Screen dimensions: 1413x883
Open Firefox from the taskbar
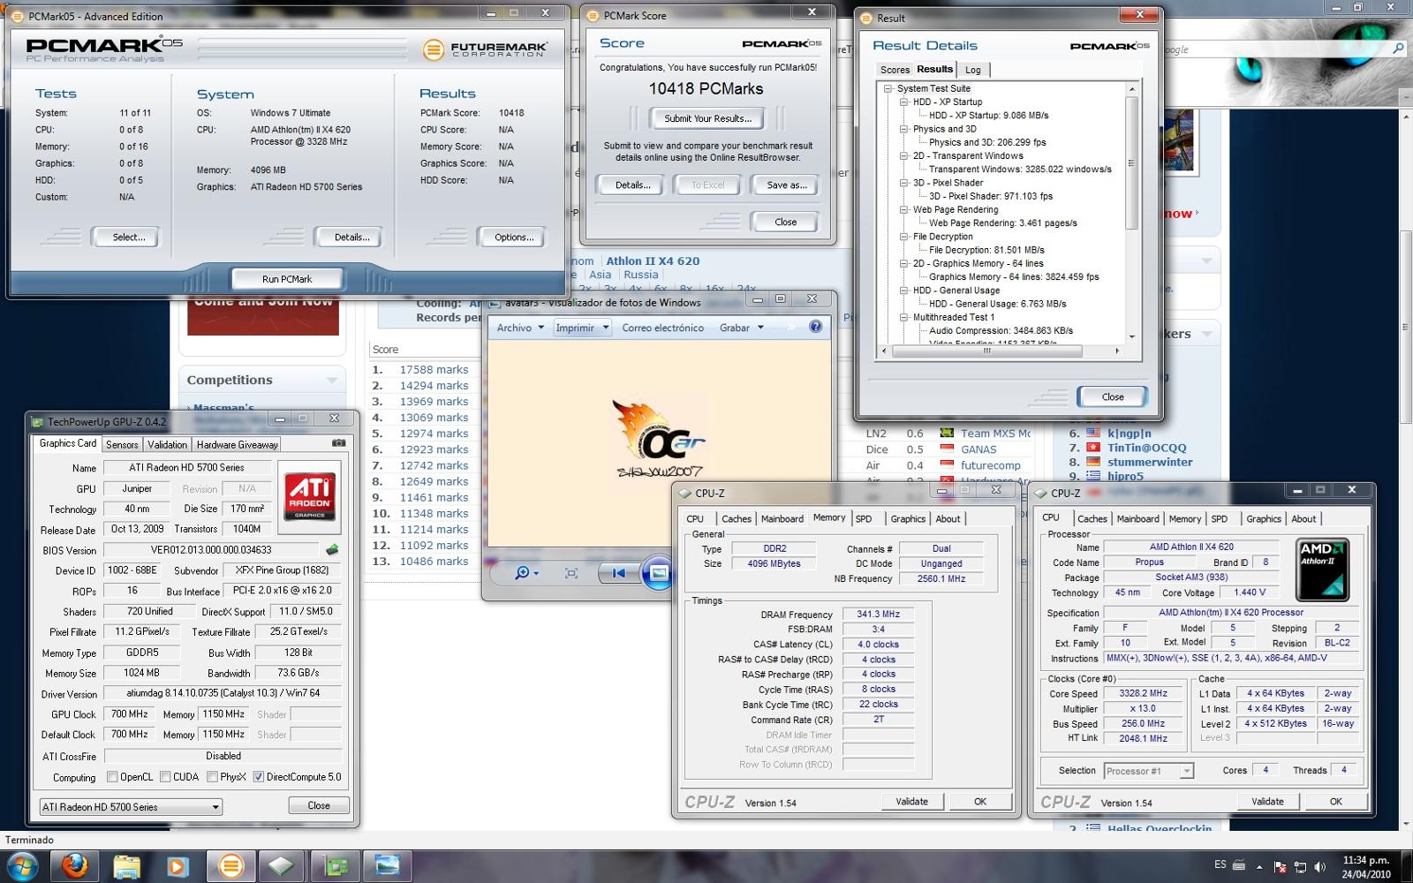[x=75, y=866]
